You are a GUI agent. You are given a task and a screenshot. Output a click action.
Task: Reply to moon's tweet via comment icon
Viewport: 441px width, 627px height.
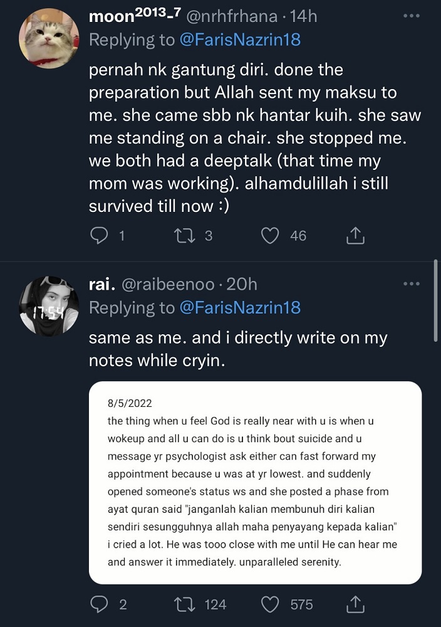pos(100,236)
